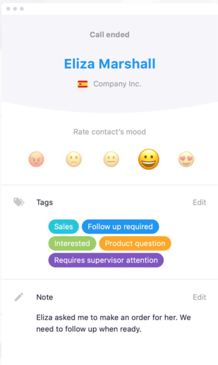Select Requires supervisor attention tag
The height and width of the screenshot is (365, 218).
[106, 260]
